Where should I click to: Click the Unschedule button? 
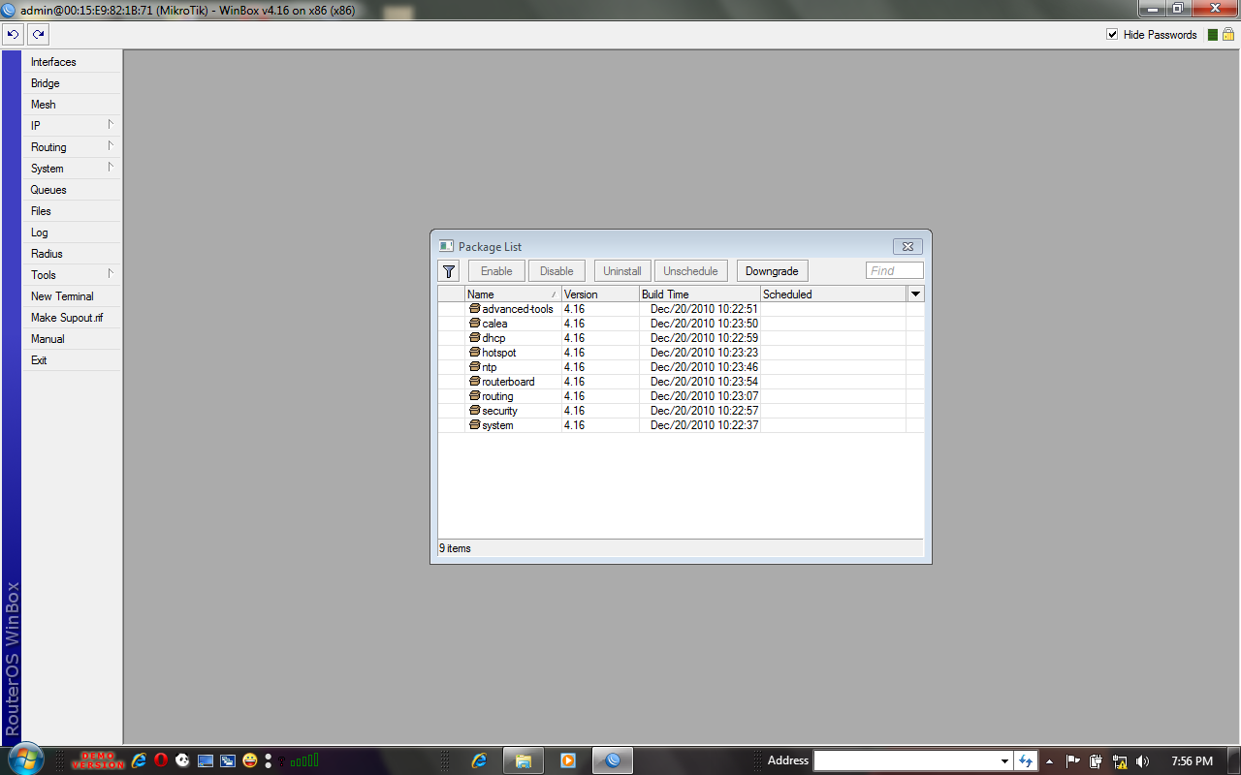tap(690, 271)
